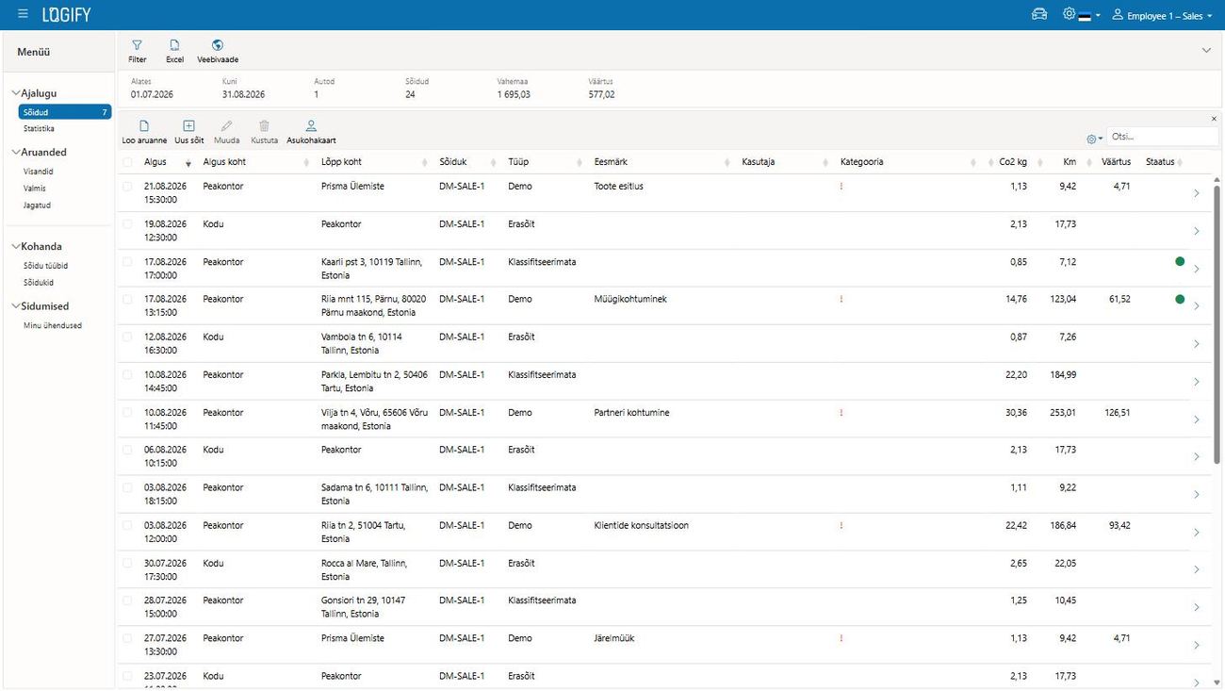Close the trips panel with the small x

click(1214, 118)
